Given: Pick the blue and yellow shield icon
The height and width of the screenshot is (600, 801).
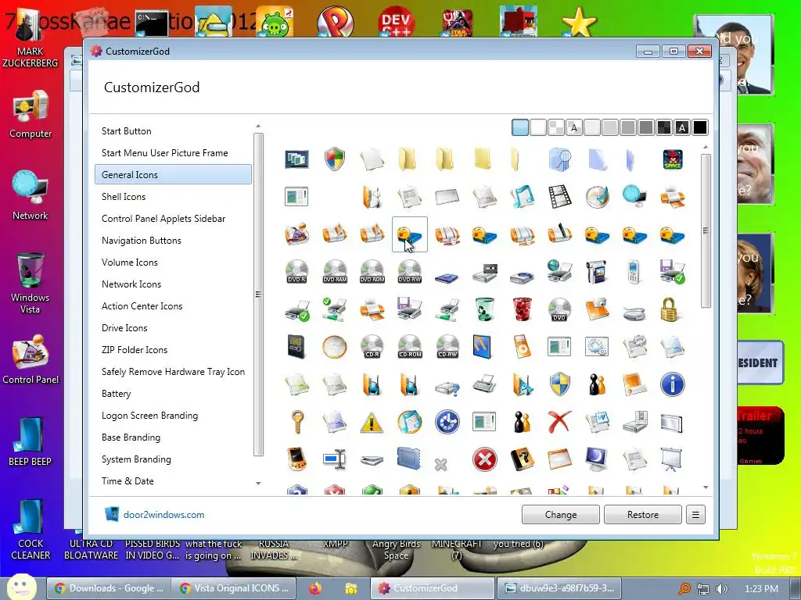Looking at the screenshot, I should (559, 384).
